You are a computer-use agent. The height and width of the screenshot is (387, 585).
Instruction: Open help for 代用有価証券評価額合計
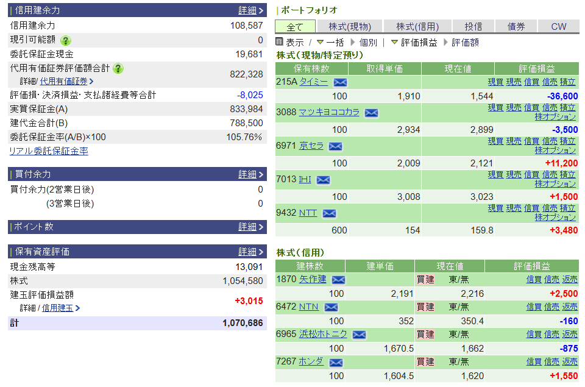click(118, 68)
